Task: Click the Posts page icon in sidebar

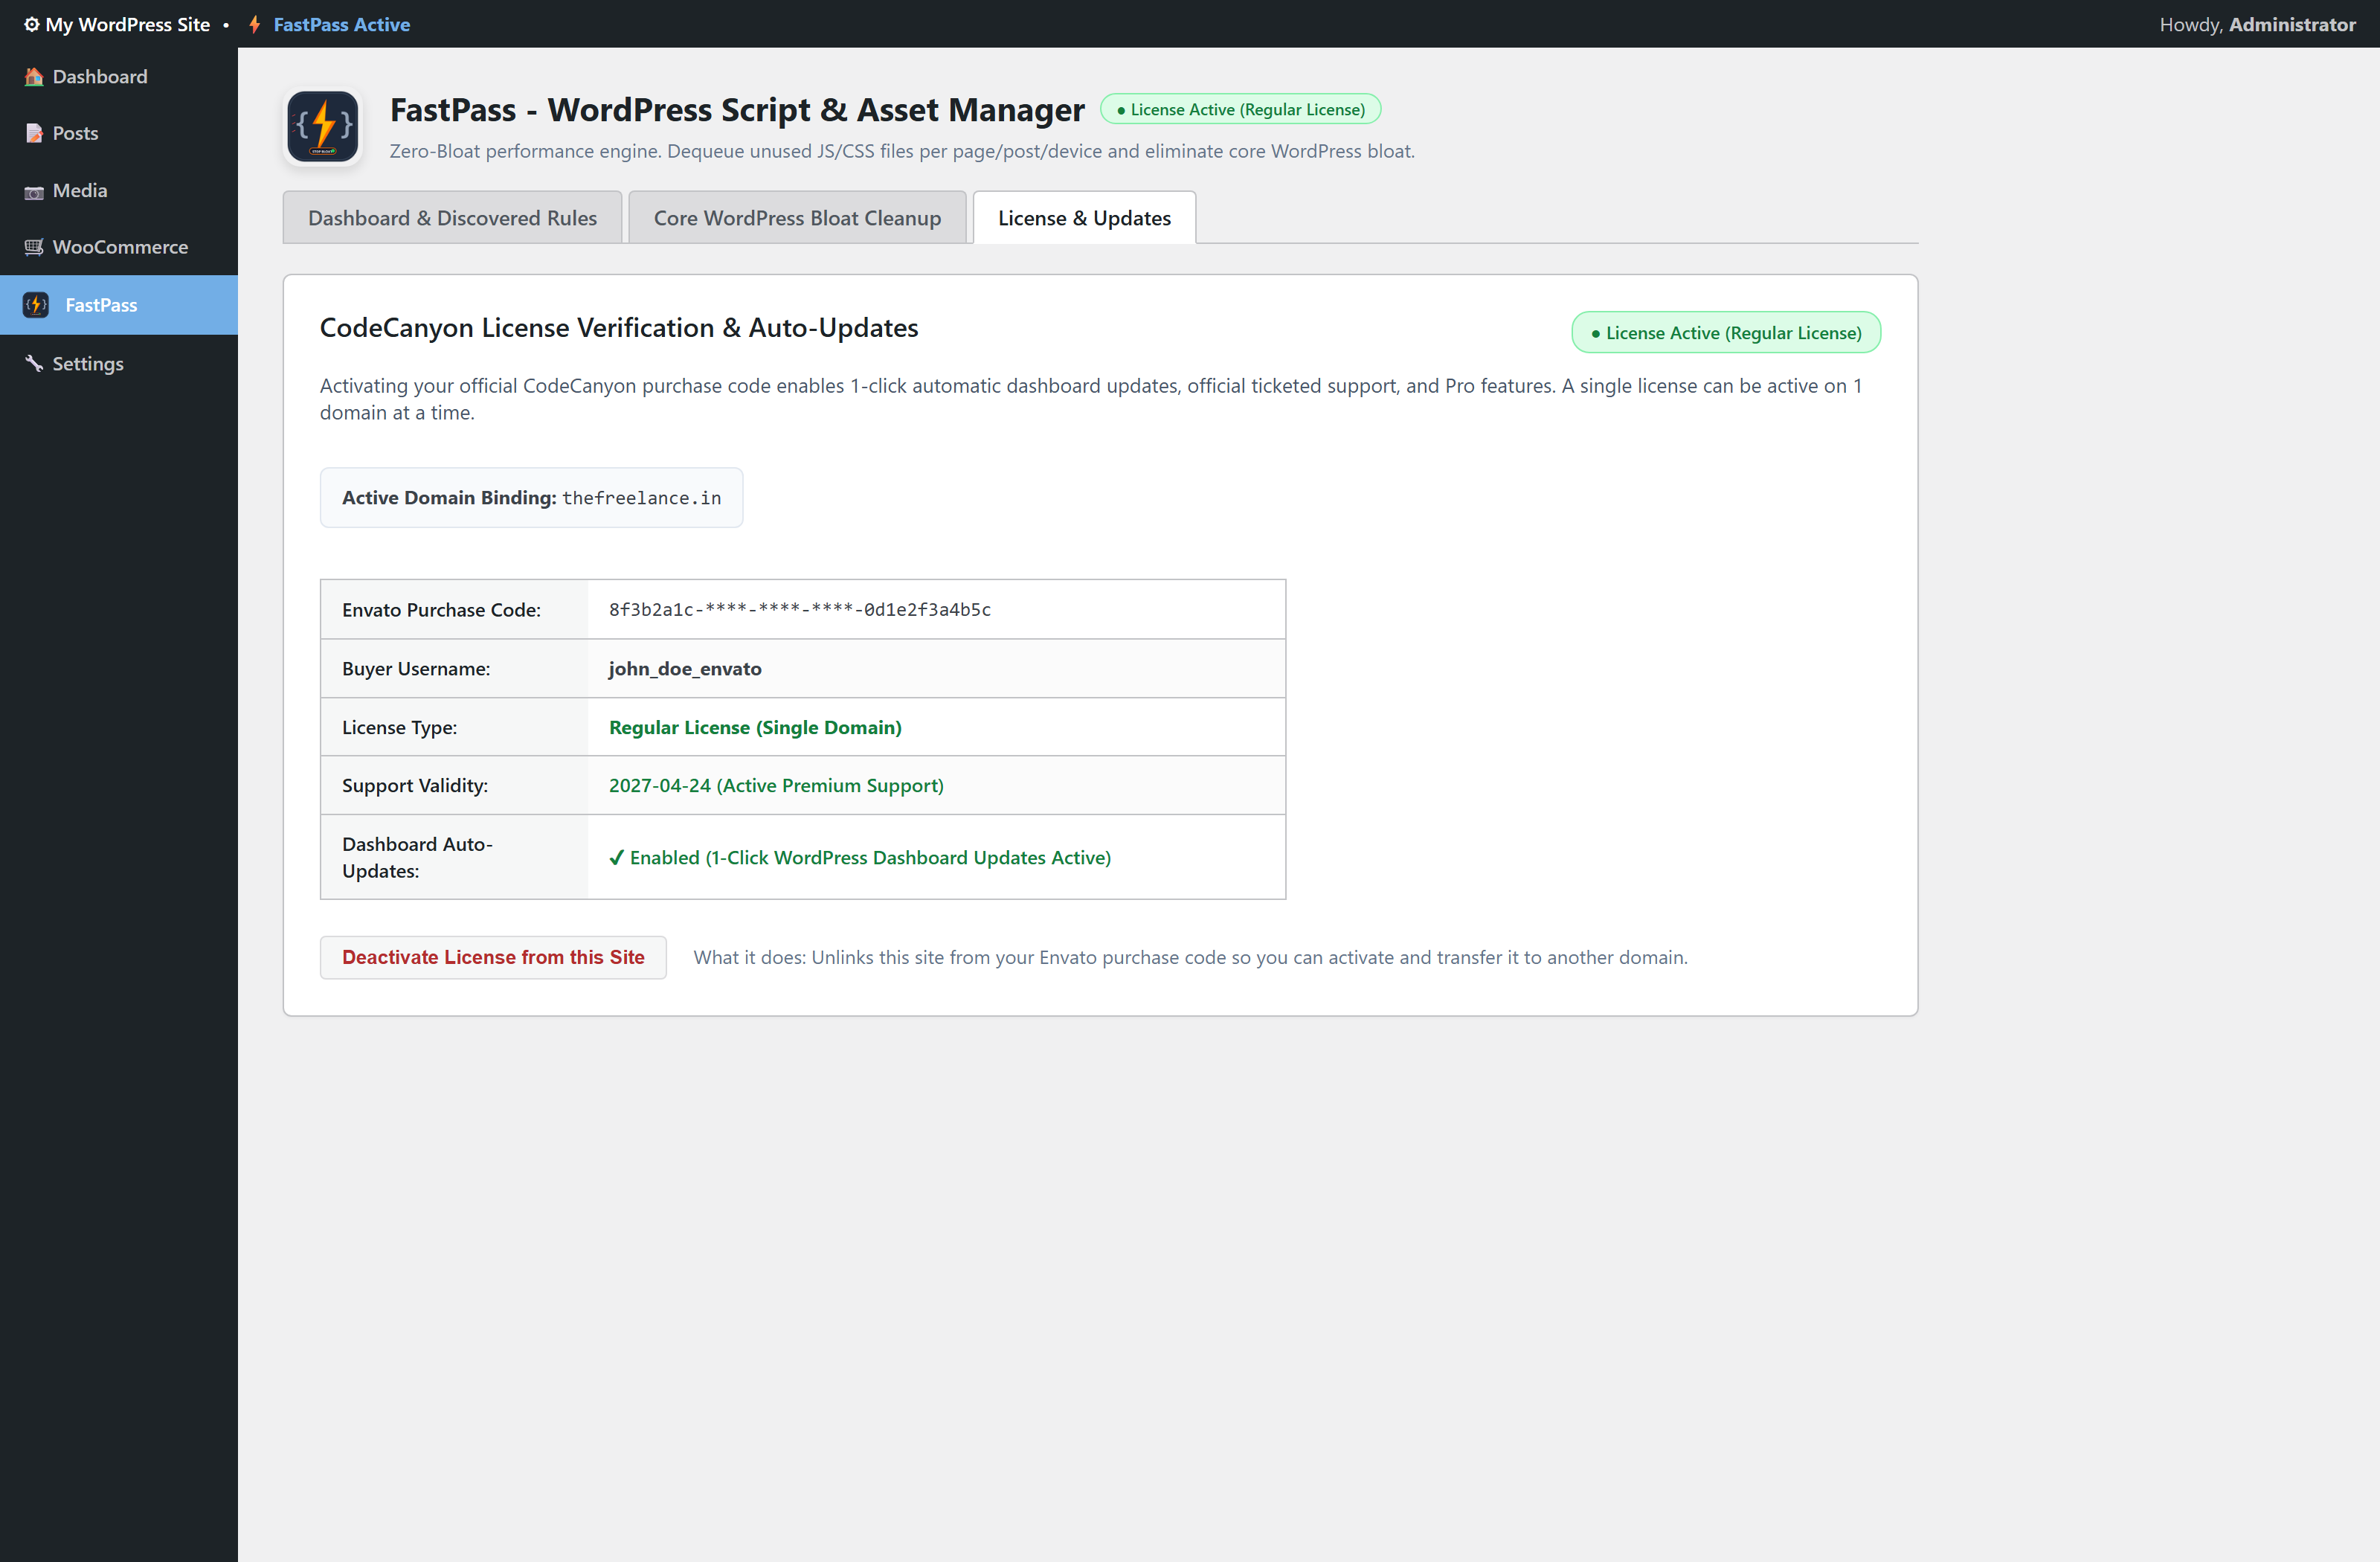Action: [34, 133]
